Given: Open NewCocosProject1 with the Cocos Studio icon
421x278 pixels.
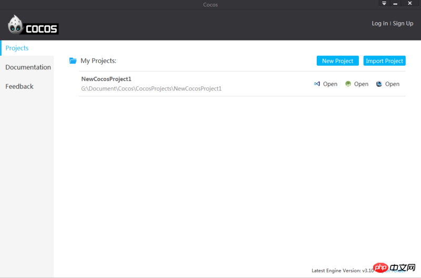Looking at the screenshot, I should point(379,84).
